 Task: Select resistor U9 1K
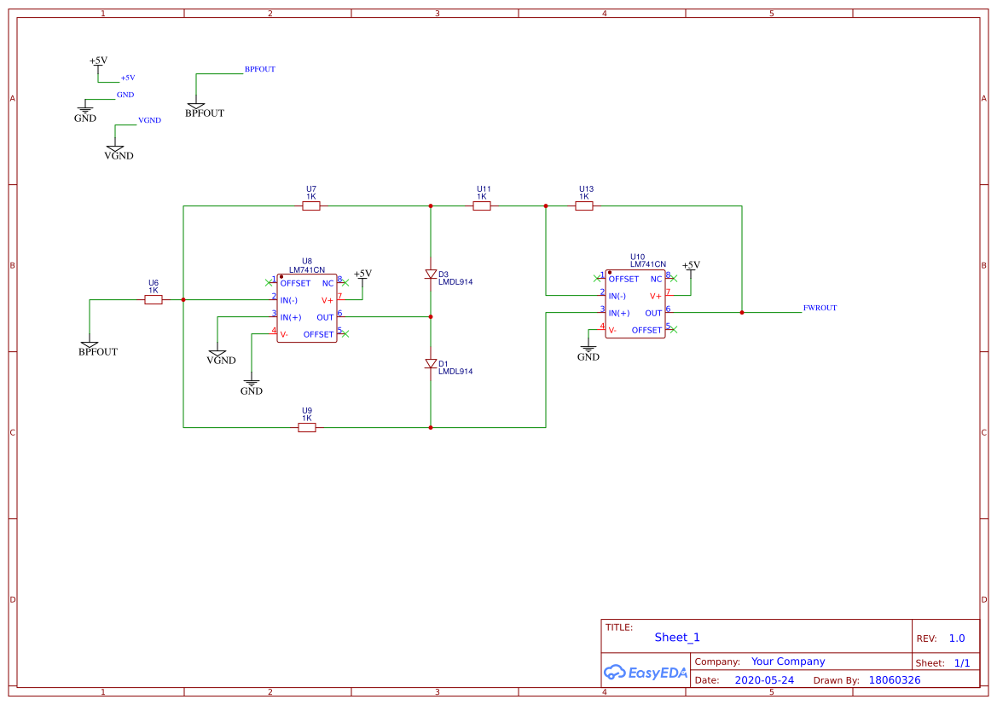[307, 427]
